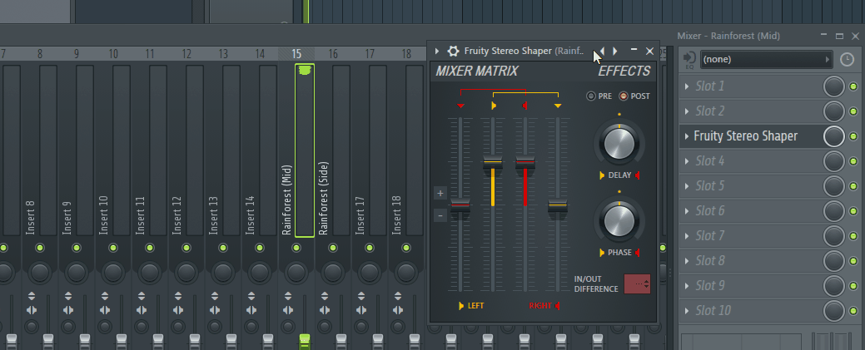Screen dimensions: 865x350
Task: Click Slot 10 mix level knob
Action: (834, 310)
